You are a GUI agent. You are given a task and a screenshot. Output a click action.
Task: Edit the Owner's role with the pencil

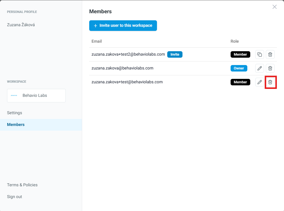pos(260,68)
